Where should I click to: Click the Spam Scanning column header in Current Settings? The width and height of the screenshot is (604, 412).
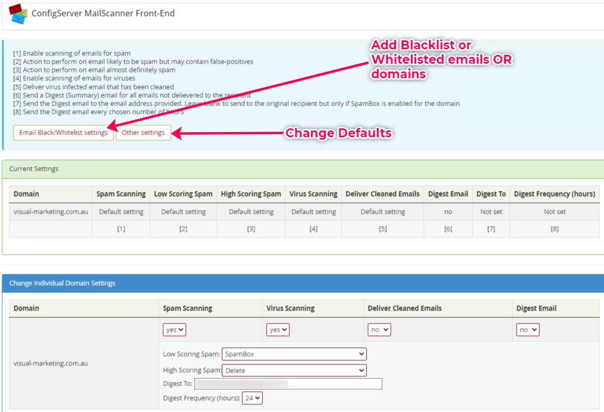pyautogui.click(x=121, y=194)
